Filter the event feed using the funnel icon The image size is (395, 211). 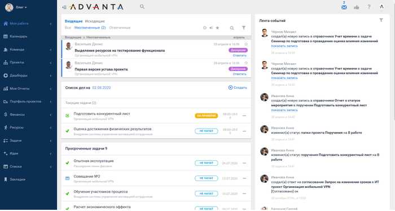[x=381, y=20]
